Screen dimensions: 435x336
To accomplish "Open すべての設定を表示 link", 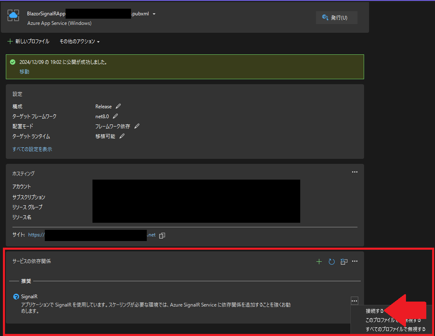I will click(x=32, y=149).
